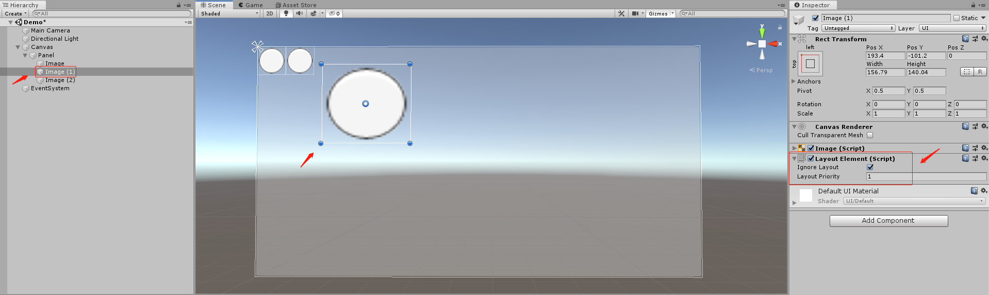
Task: Select EventSystem in Hierarchy
Action: coord(50,88)
